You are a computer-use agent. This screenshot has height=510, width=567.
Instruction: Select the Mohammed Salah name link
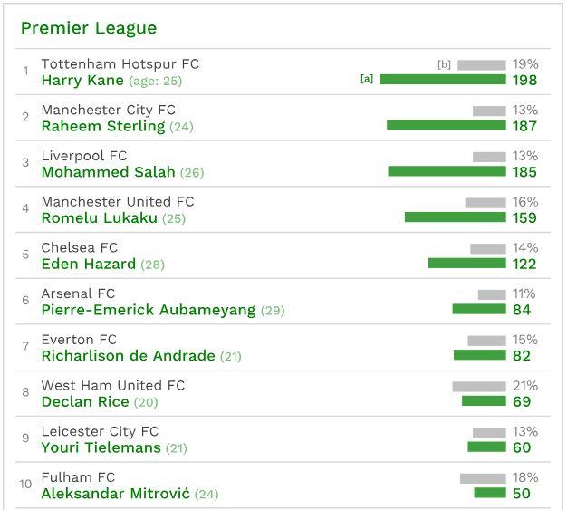coord(109,172)
